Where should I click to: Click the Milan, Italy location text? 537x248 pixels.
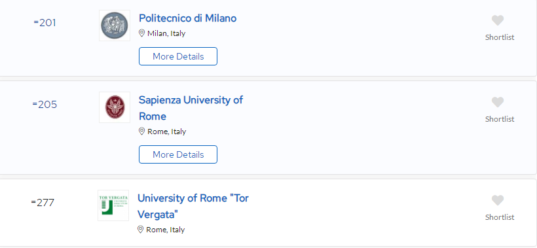coord(166,33)
